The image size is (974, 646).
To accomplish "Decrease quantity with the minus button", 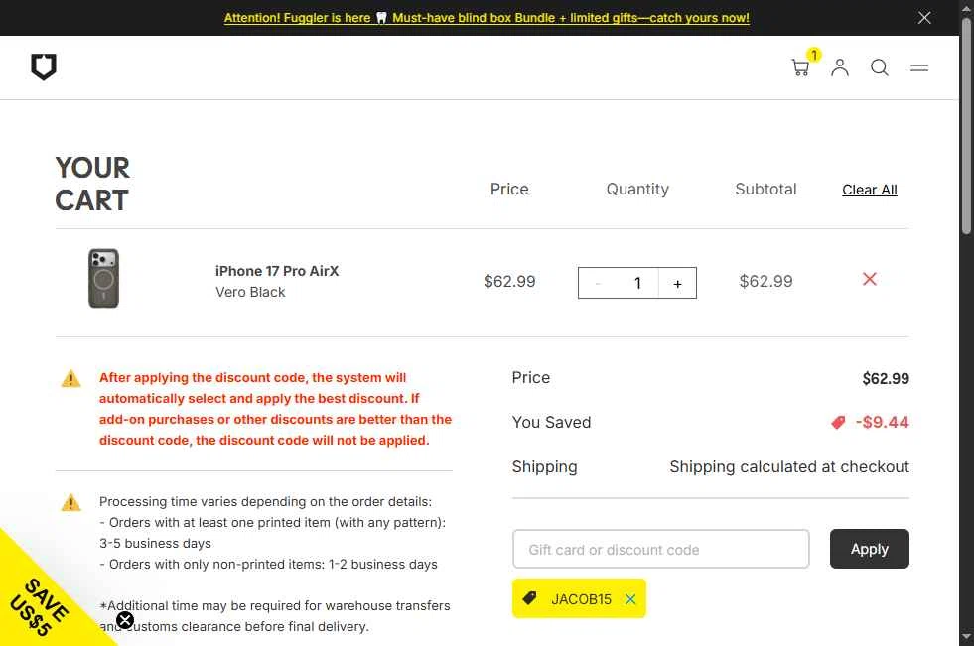I will pyautogui.click(x=598, y=283).
